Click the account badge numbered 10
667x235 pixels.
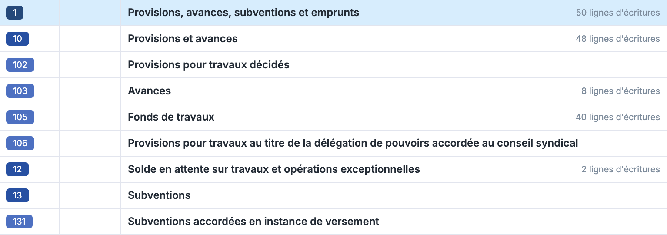pos(17,39)
